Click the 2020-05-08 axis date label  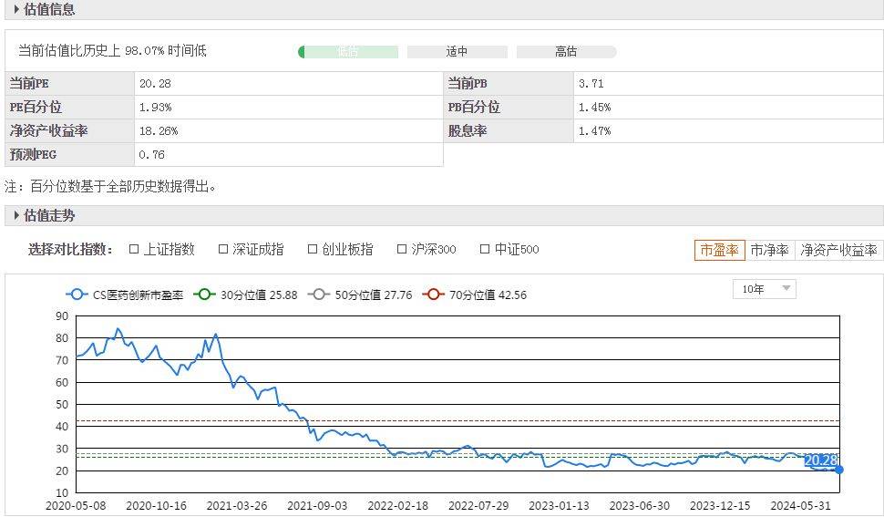coord(76,506)
